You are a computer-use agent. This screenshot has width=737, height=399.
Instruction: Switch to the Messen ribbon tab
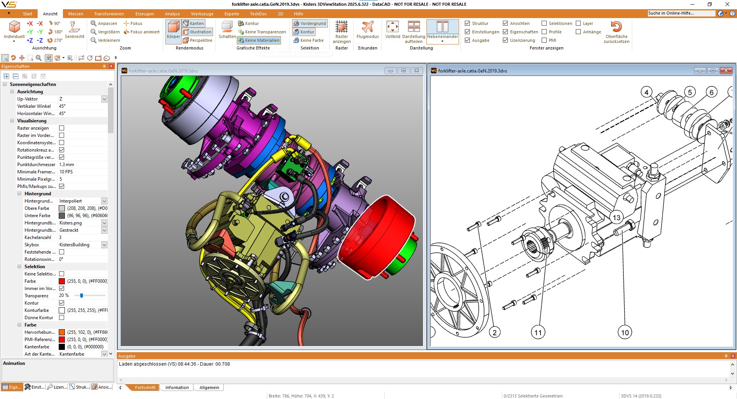coord(75,14)
